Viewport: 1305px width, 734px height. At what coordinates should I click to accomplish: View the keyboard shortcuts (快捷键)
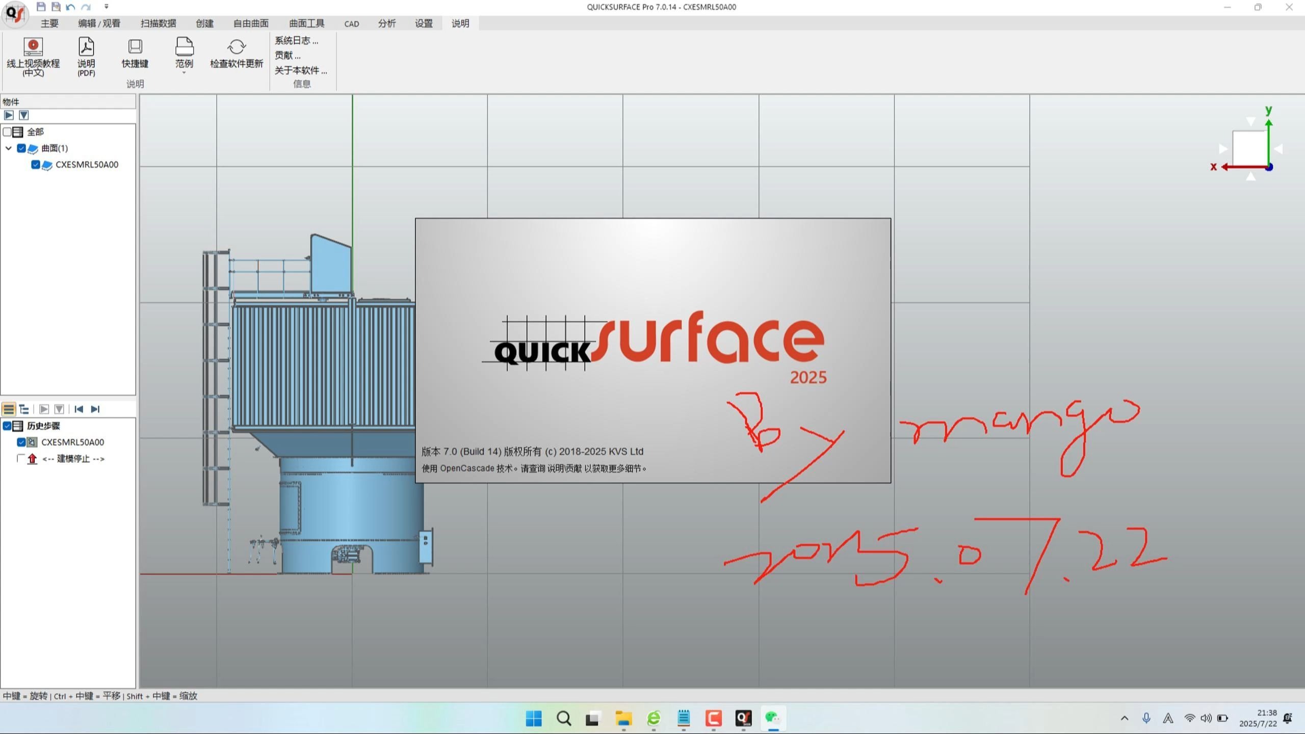[x=134, y=54]
